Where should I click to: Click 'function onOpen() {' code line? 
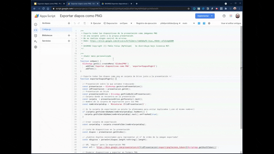pyautogui.click(x=91, y=61)
